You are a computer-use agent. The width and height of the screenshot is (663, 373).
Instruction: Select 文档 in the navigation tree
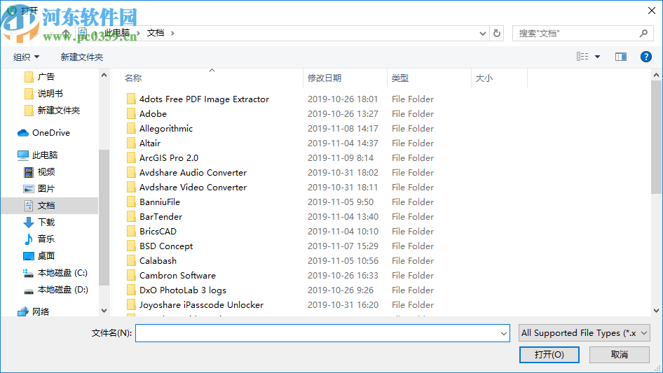[x=50, y=206]
